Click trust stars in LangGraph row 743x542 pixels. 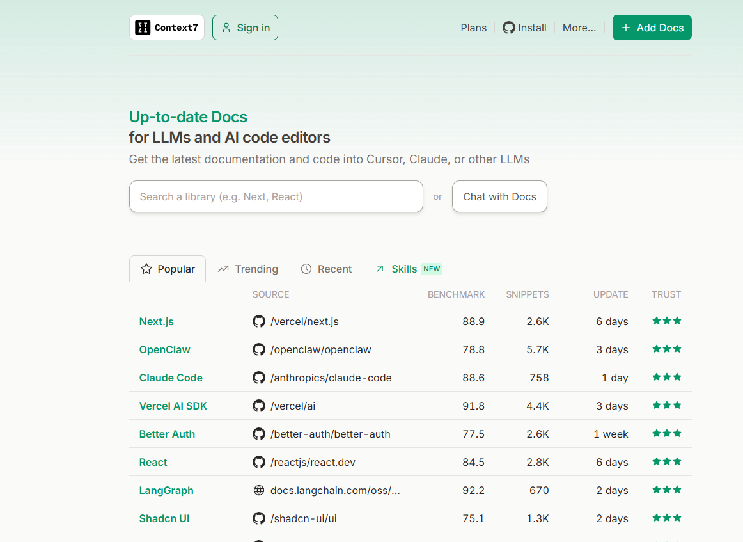click(667, 490)
